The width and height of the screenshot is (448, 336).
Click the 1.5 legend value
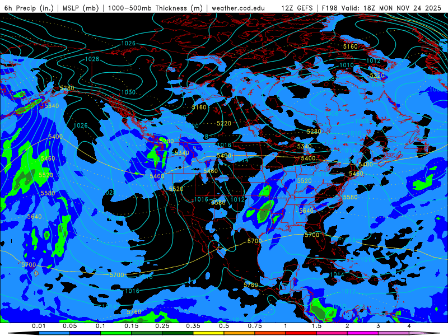[316, 326]
